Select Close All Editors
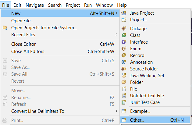192x125 pixels. tap(28, 52)
